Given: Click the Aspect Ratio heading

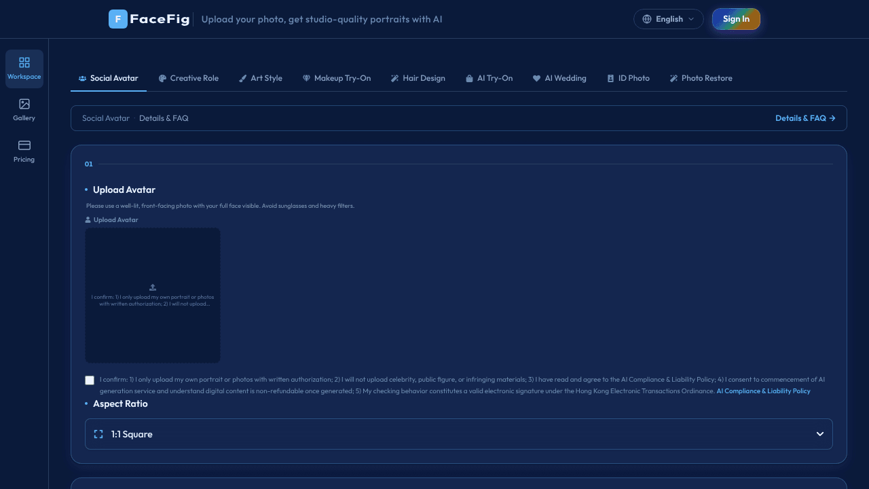Looking at the screenshot, I should point(120,403).
